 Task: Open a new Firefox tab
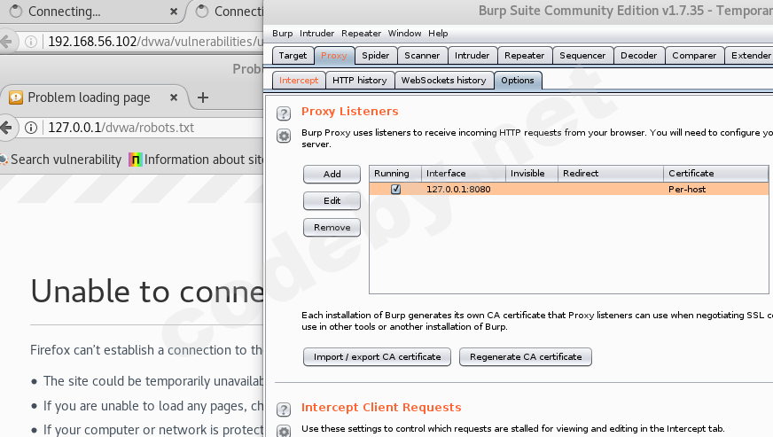[203, 98]
